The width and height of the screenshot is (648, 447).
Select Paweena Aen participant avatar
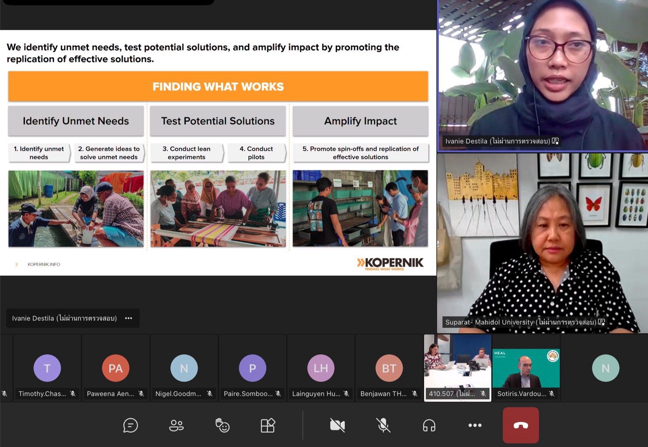click(x=116, y=368)
